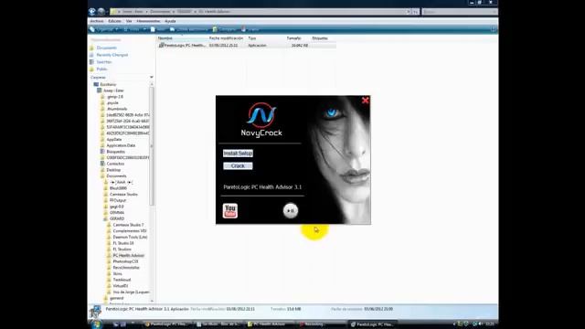Click the Organizar toolbar button

click(104, 29)
